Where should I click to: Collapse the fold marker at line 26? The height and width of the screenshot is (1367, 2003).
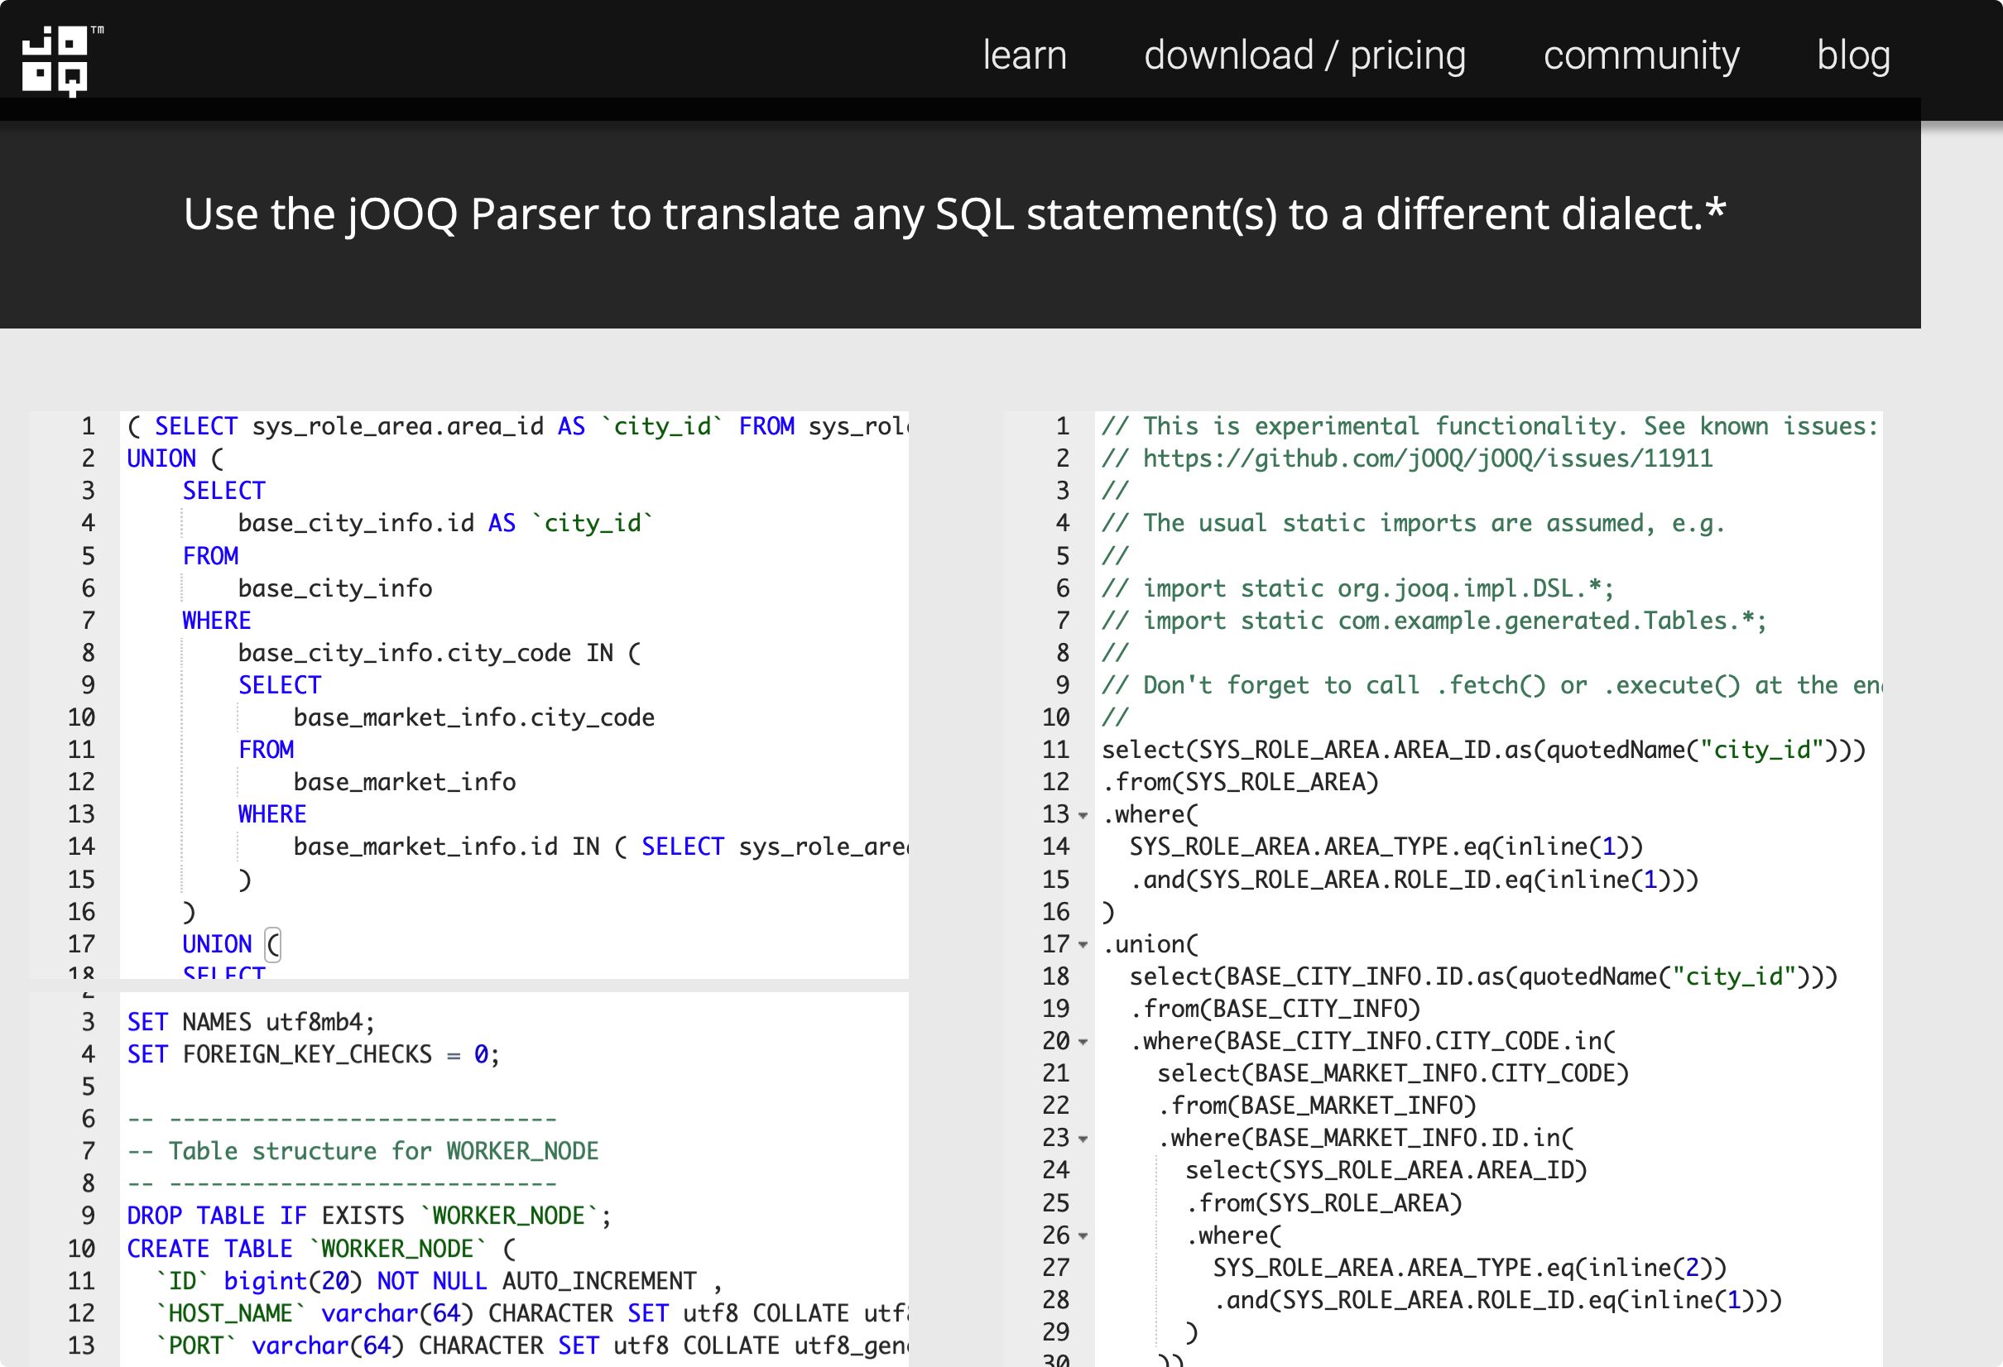1083,1237
